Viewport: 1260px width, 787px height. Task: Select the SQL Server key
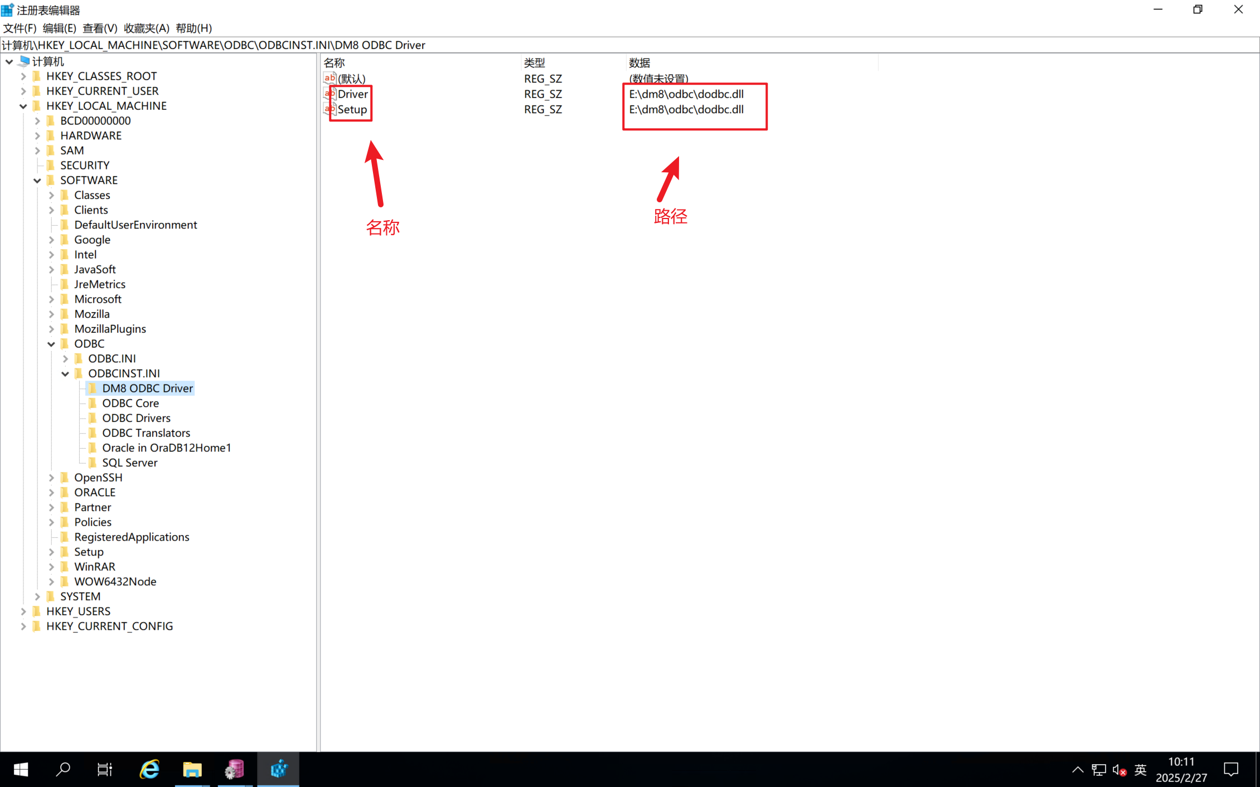pos(129,463)
